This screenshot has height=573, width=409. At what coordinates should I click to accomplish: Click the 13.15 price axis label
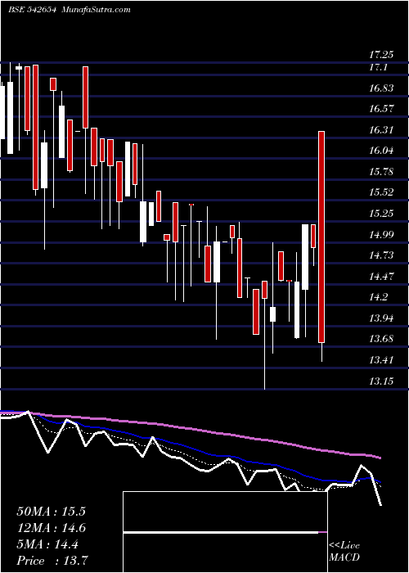pyautogui.click(x=381, y=381)
